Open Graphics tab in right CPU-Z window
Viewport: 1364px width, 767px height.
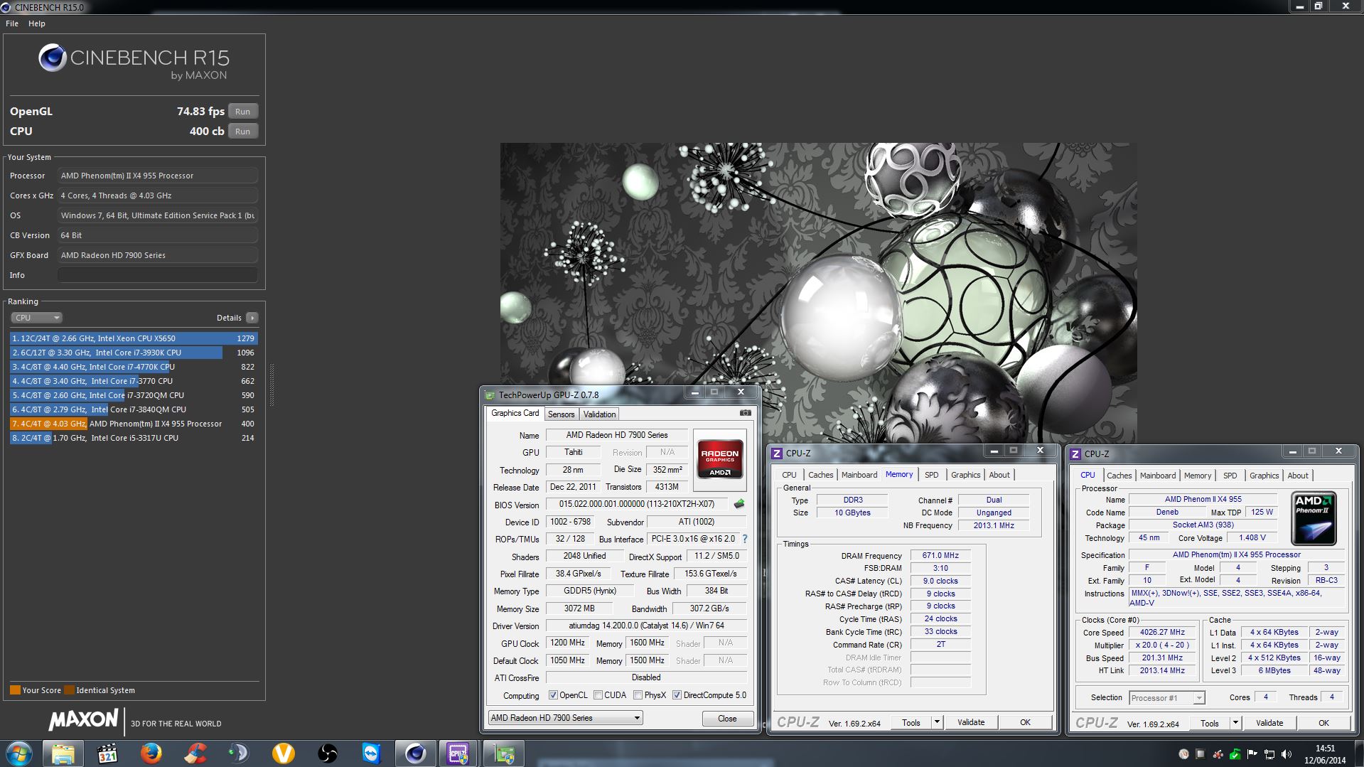[1264, 476]
